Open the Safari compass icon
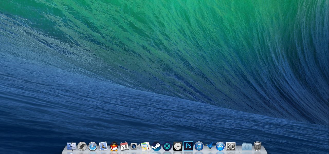The width and height of the screenshot is (329, 154). [93, 146]
